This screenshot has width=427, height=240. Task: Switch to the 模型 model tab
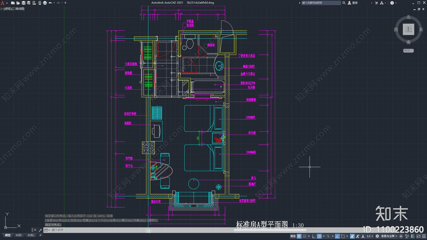tap(8, 235)
